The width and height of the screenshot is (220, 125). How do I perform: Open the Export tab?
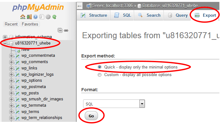(x=205, y=15)
